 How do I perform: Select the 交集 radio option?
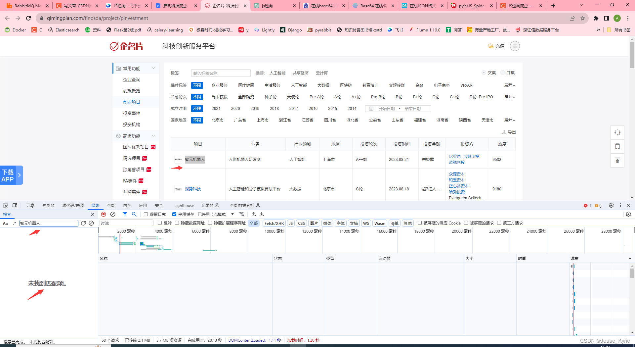(x=484, y=73)
